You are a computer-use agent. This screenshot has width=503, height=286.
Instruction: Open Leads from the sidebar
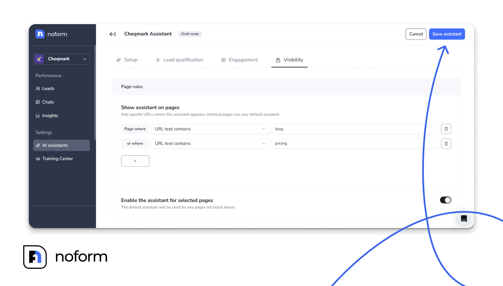coord(48,89)
